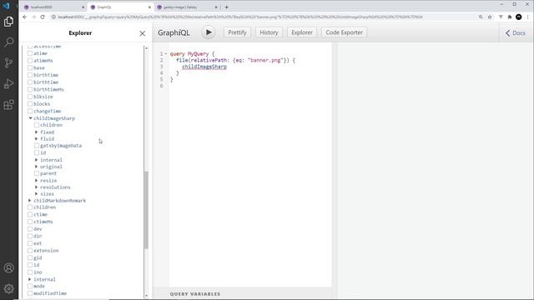Expand the childMarkdownRemark node
534x300 pixels.
tap(30, 201)
